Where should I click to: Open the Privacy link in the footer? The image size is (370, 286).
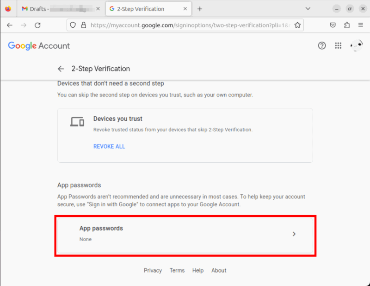153,270
